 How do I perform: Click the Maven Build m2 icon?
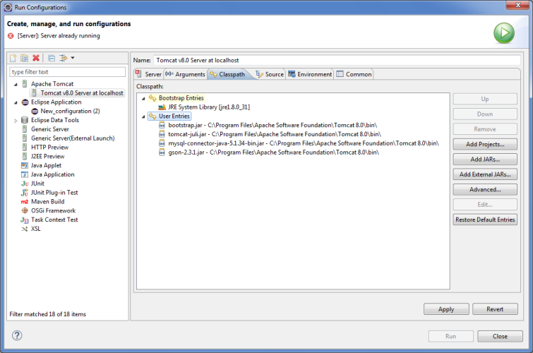click(x=25, y=202)
